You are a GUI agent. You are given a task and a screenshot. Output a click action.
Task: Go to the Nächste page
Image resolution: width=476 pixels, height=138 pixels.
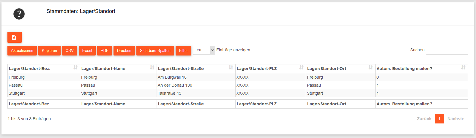[455, 119]
